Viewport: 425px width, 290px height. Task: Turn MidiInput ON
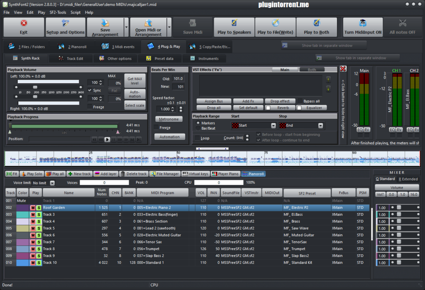[x=363, y=27]
